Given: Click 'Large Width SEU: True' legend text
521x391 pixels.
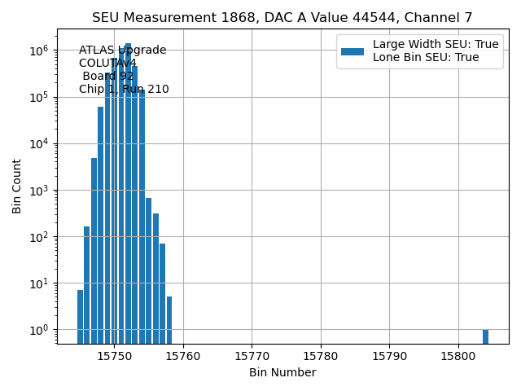Looking at the screenshot, I should click(435, 44).
